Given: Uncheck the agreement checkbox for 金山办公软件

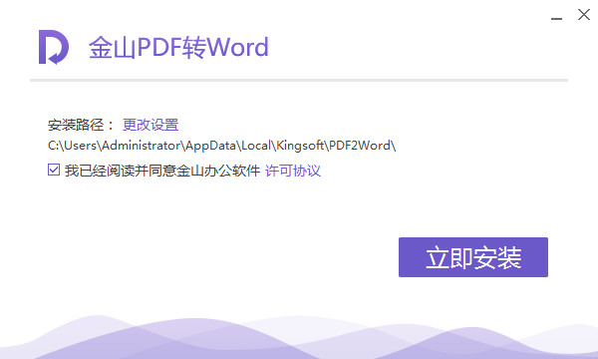Looking at the screenshot, I should pos(54,170).
